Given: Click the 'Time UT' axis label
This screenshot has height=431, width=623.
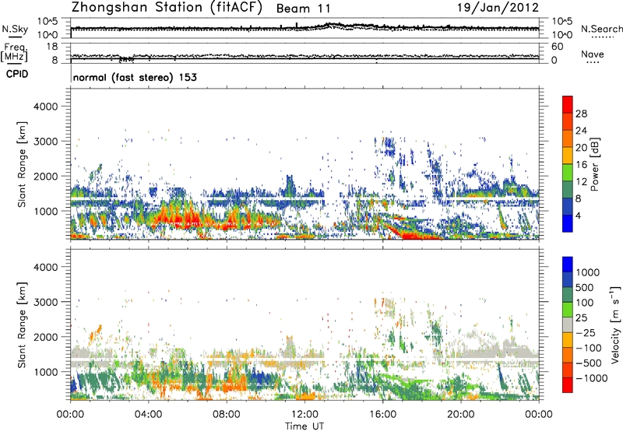Looking at the screenshot, I should (304, 426).
